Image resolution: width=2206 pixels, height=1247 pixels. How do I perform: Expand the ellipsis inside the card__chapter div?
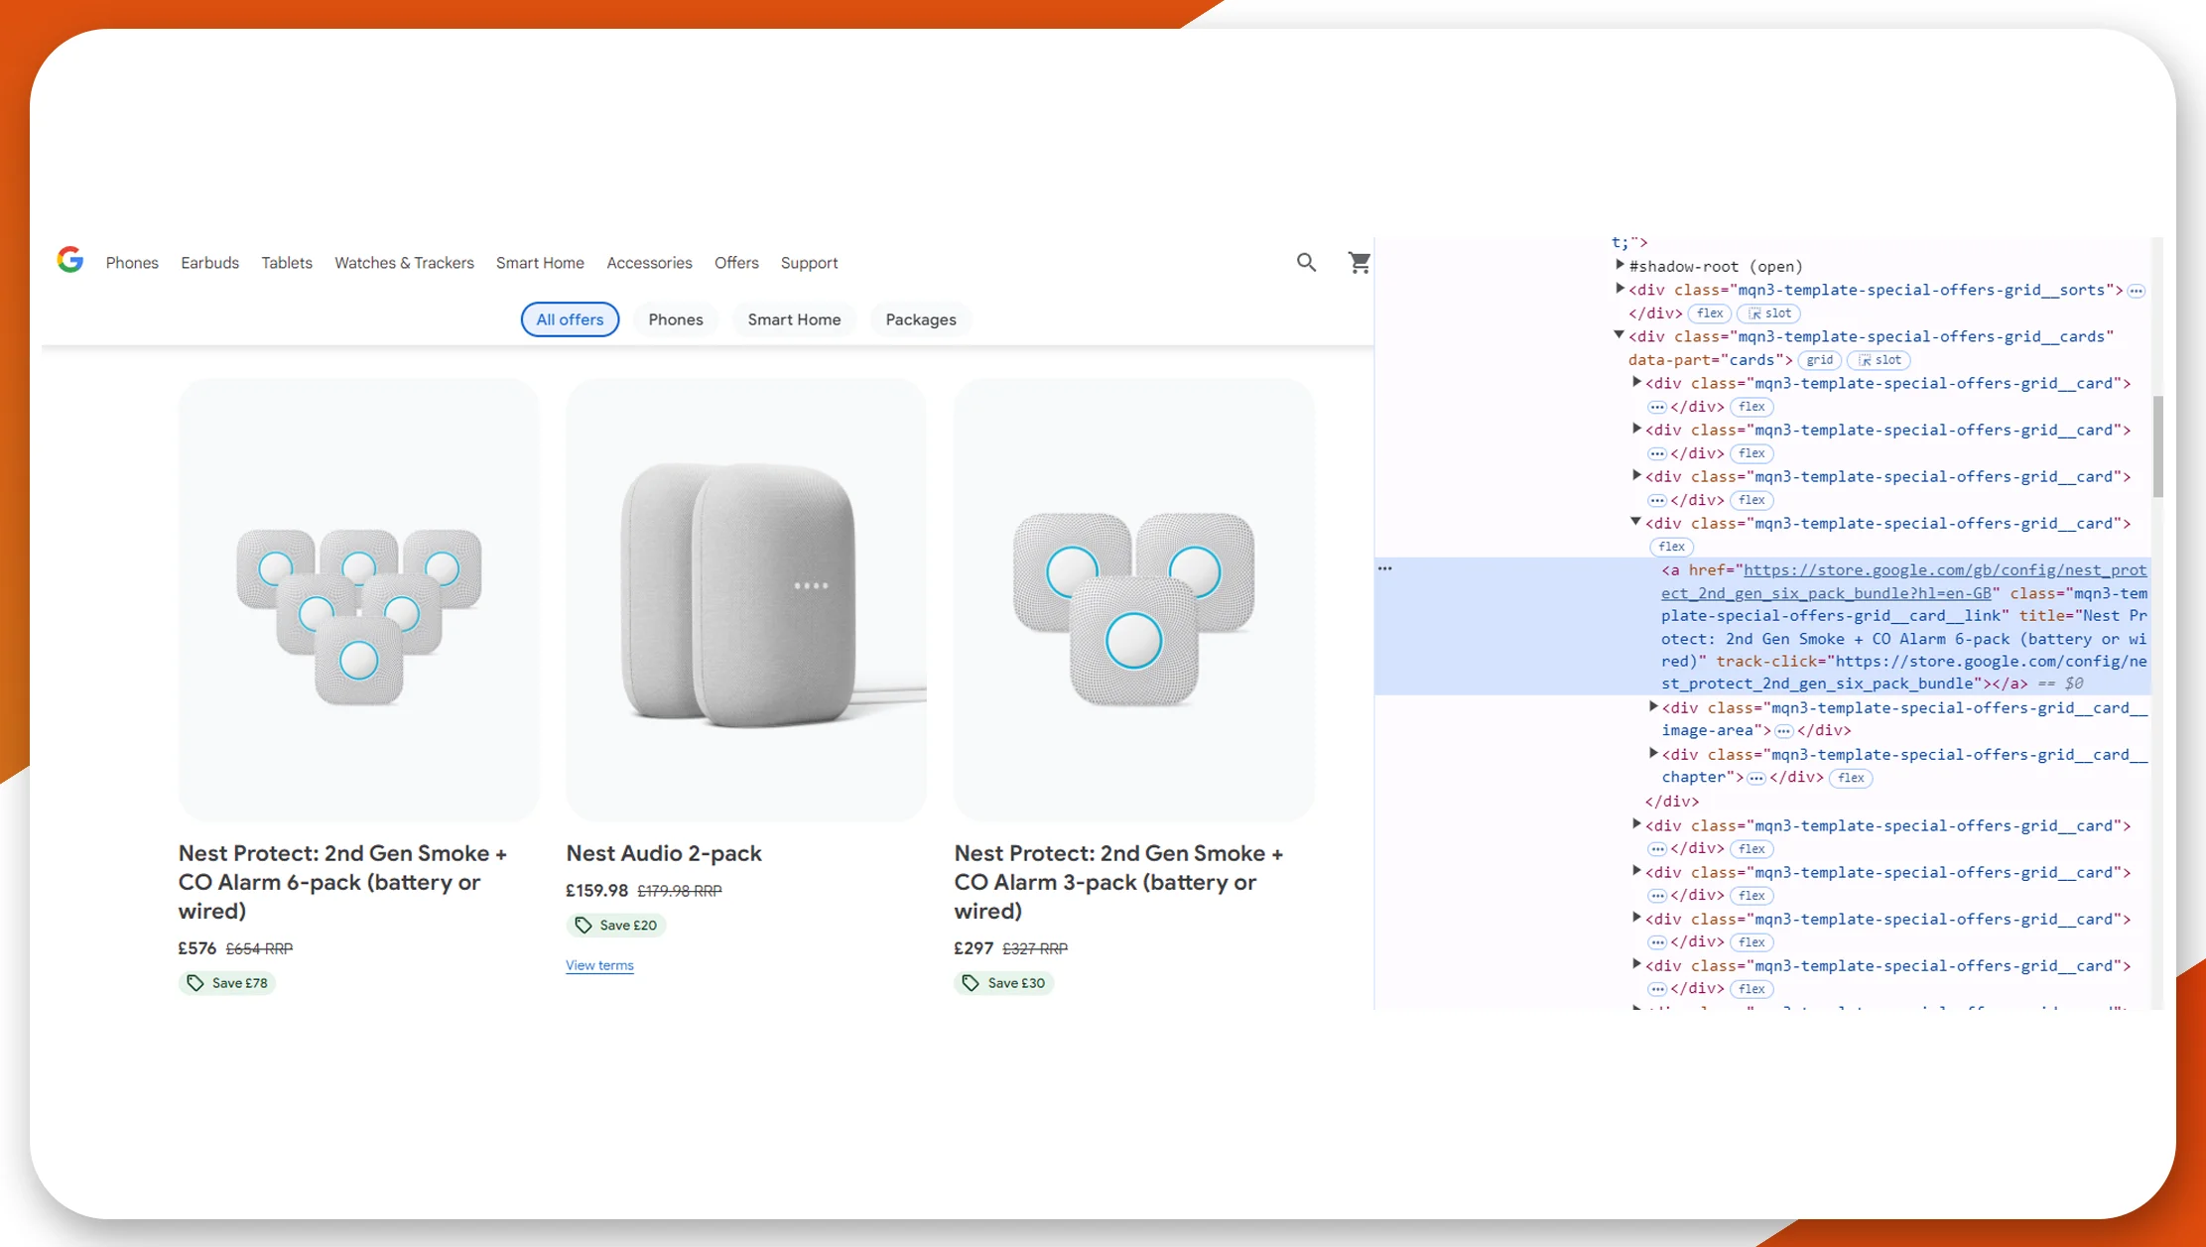tap(1755, 778)
